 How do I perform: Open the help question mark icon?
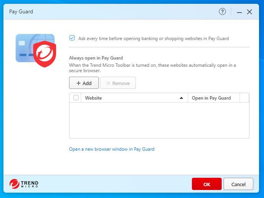click(x=222, y=11)
